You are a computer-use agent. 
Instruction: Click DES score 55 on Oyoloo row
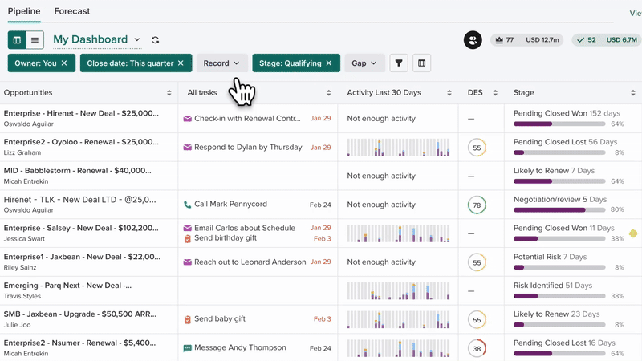coord(477,148)
